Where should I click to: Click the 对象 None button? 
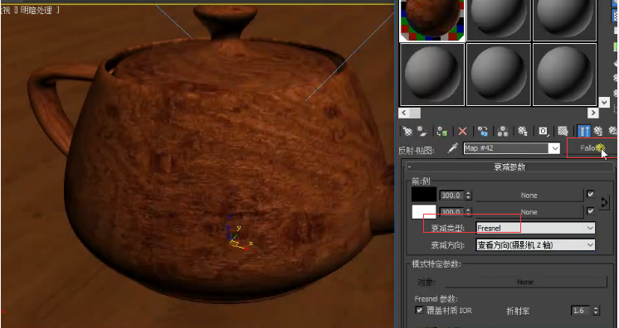(x=525, y=282)
